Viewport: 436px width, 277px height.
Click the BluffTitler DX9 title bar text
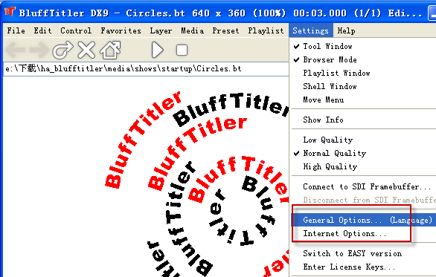tap(220, 13)
